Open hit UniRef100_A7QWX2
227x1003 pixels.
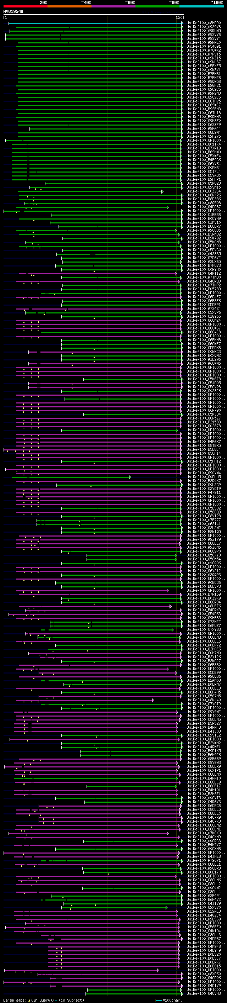[204, 50]
